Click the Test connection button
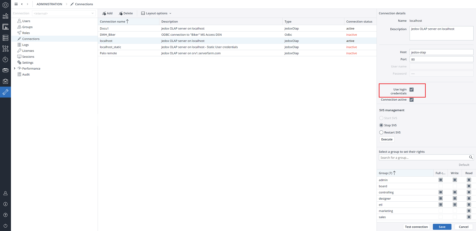Screen dimensions: 476x231 click(416, 227)
